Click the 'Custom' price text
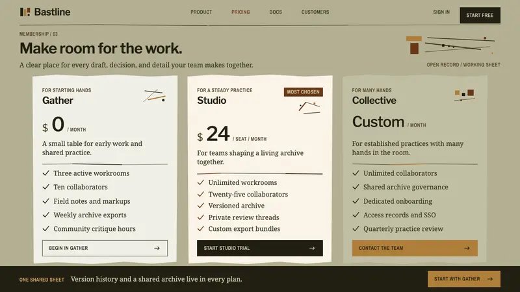 point(378,122)
